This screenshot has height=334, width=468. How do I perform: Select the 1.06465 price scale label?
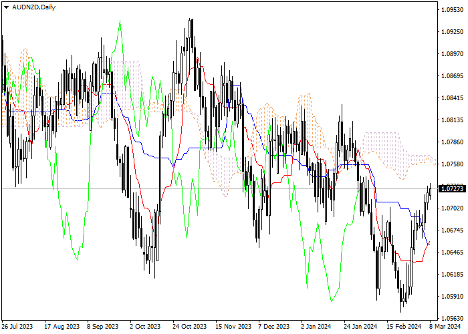point(452,252)
